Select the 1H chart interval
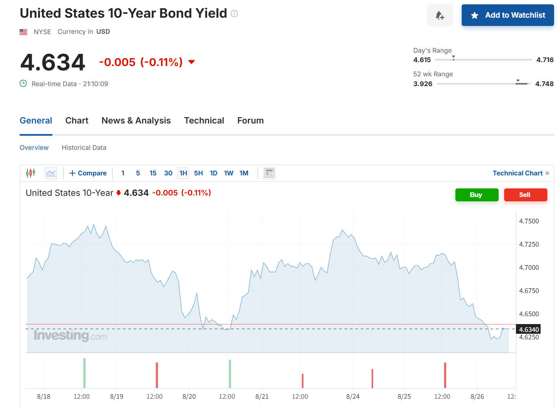The image size is (558, 409). point(183,173)
